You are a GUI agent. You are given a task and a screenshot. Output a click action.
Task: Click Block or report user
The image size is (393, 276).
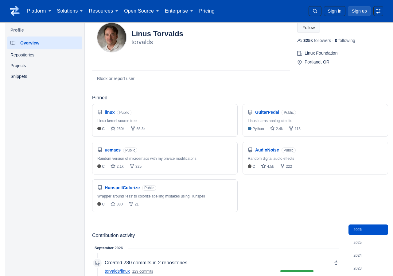click(116, 79)
